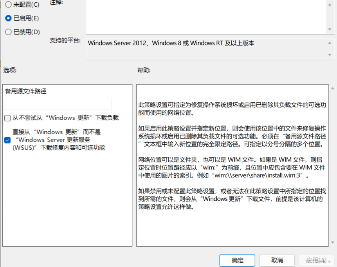This screenshot has height=267, width=337.
Task: Click the 应用(A) button
Action: tap(317, 260)
